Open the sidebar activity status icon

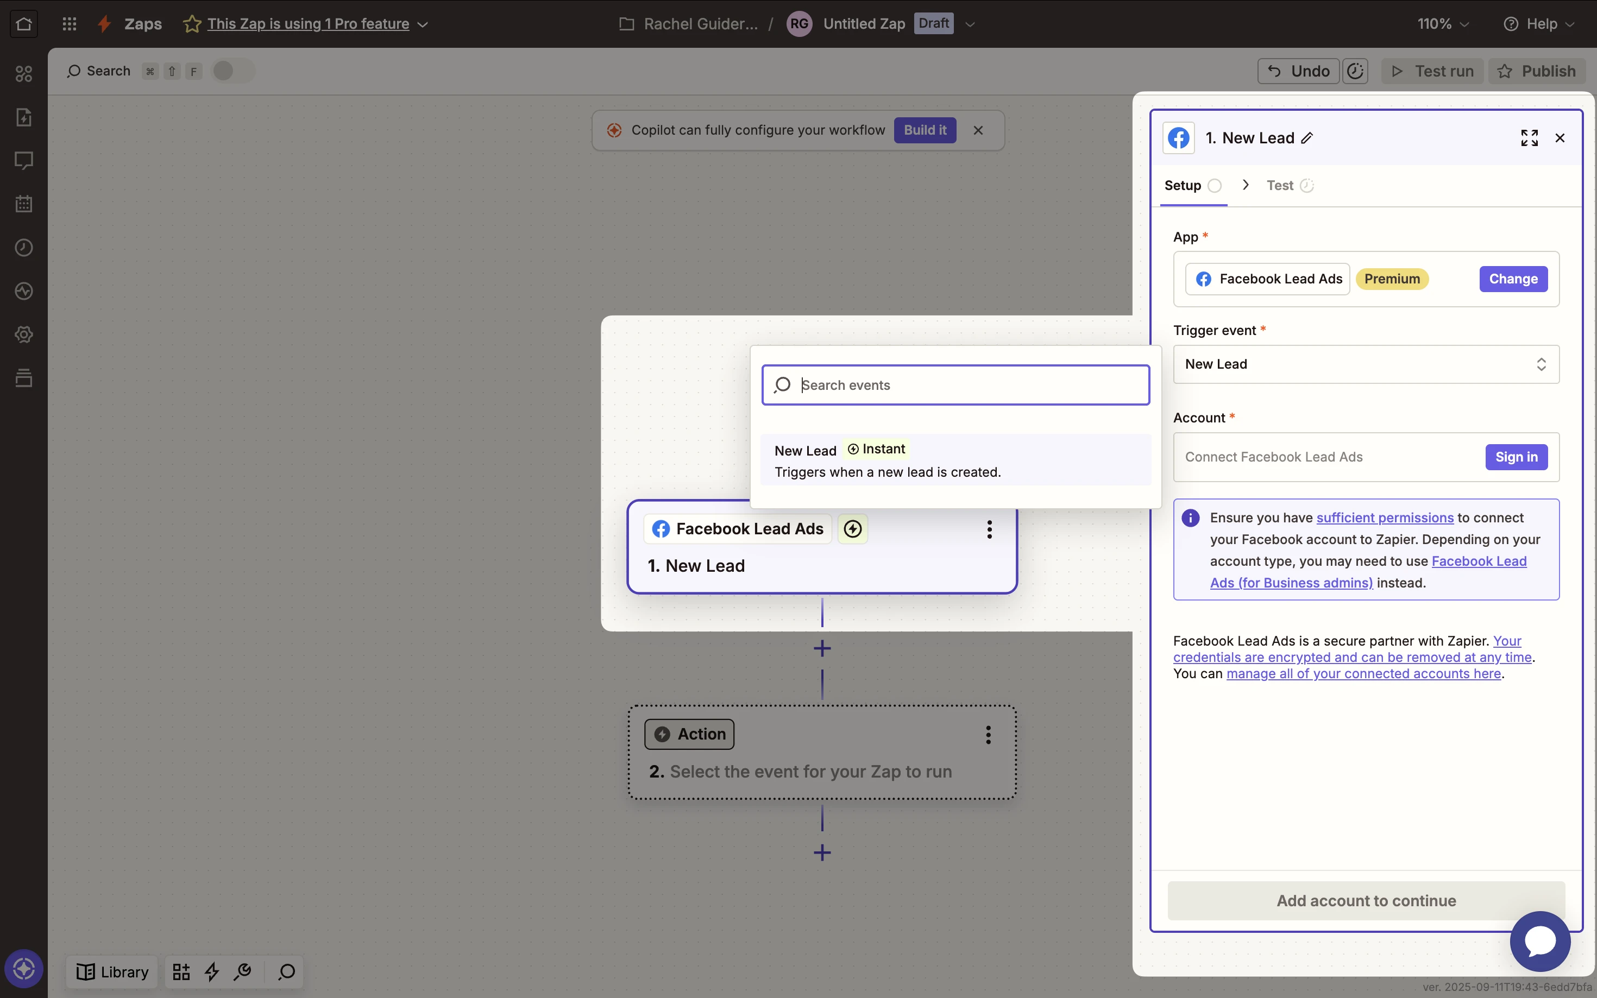point(24,291)
